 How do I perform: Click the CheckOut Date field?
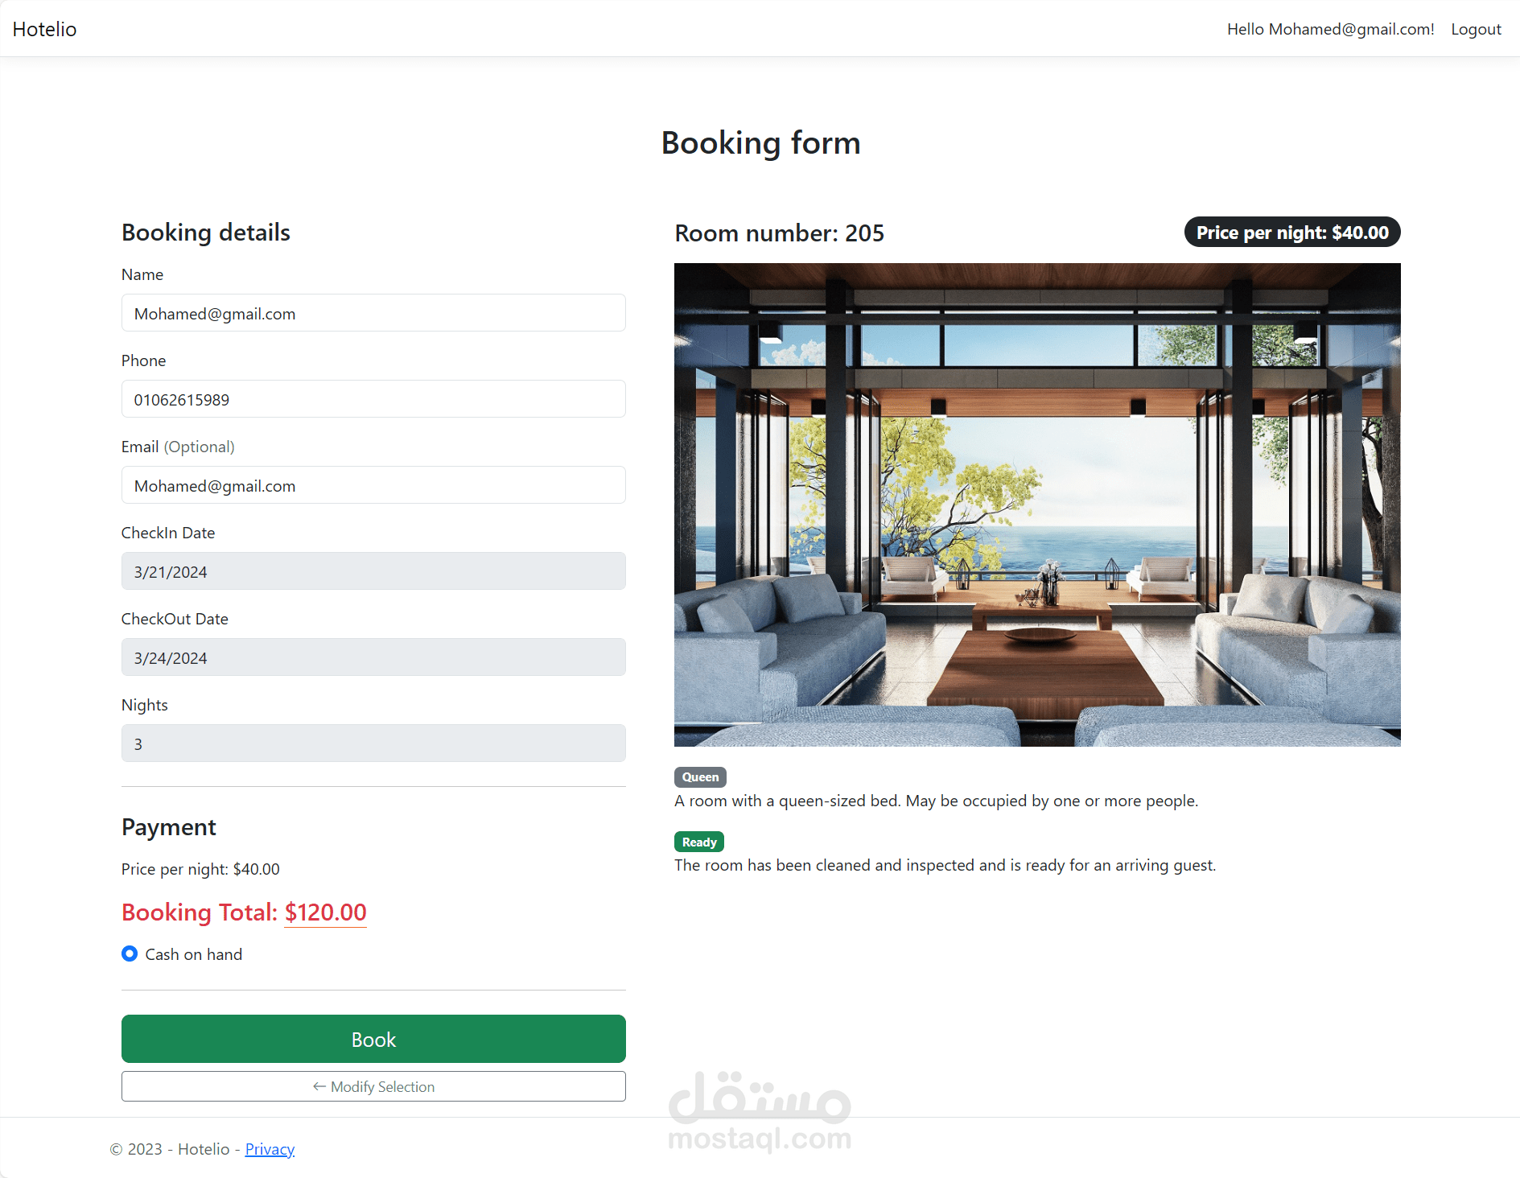pyautogui.click(x=373, y=657)
